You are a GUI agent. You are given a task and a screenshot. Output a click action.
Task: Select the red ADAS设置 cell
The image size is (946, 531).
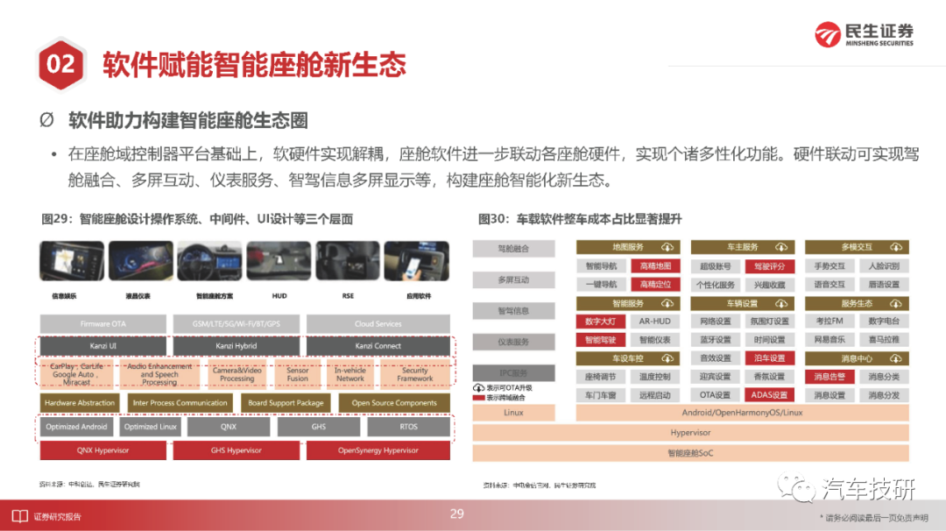770,395
